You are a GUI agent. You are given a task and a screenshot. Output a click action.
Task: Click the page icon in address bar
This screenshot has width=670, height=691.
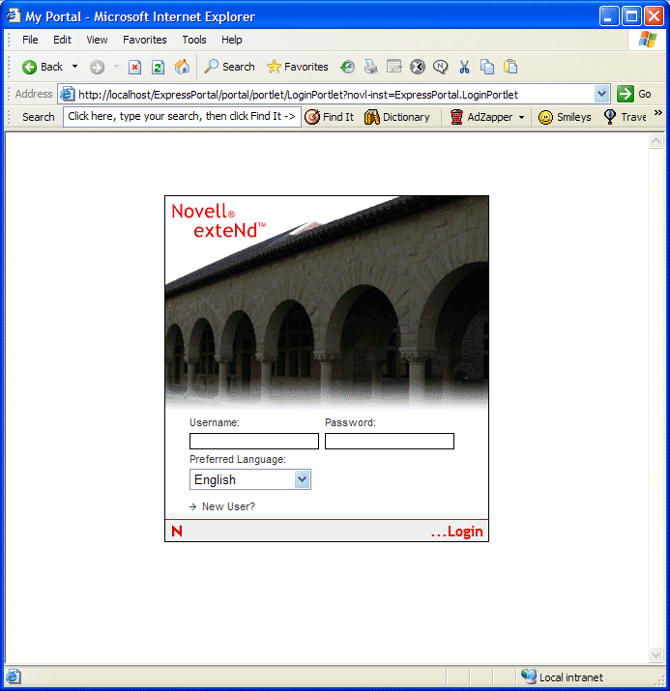click(68, 94)
